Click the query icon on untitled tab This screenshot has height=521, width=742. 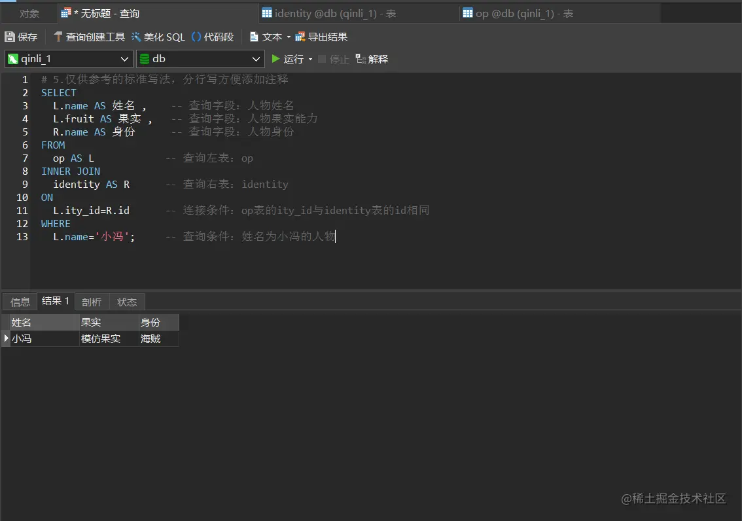point(66,13)
